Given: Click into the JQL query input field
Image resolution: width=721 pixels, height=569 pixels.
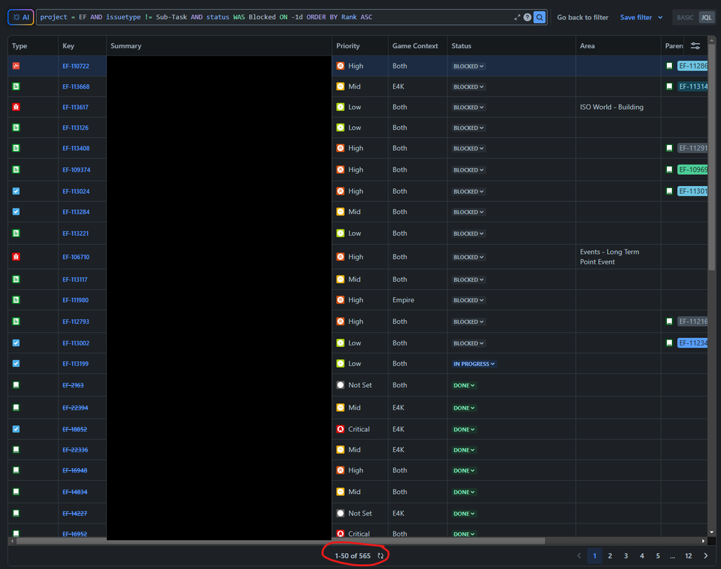Looking at the screenshot, I should 276,17.
